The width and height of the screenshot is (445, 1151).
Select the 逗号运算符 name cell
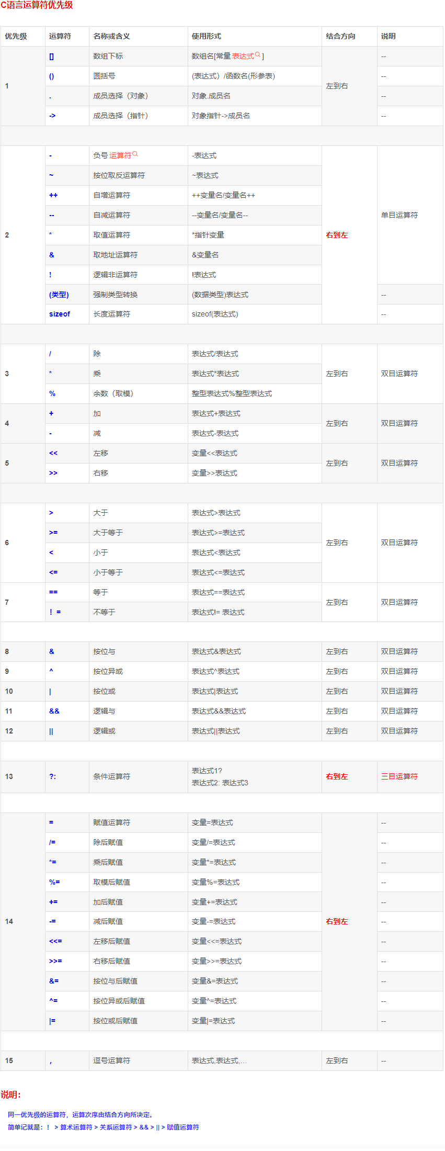tap(139, 1060)
